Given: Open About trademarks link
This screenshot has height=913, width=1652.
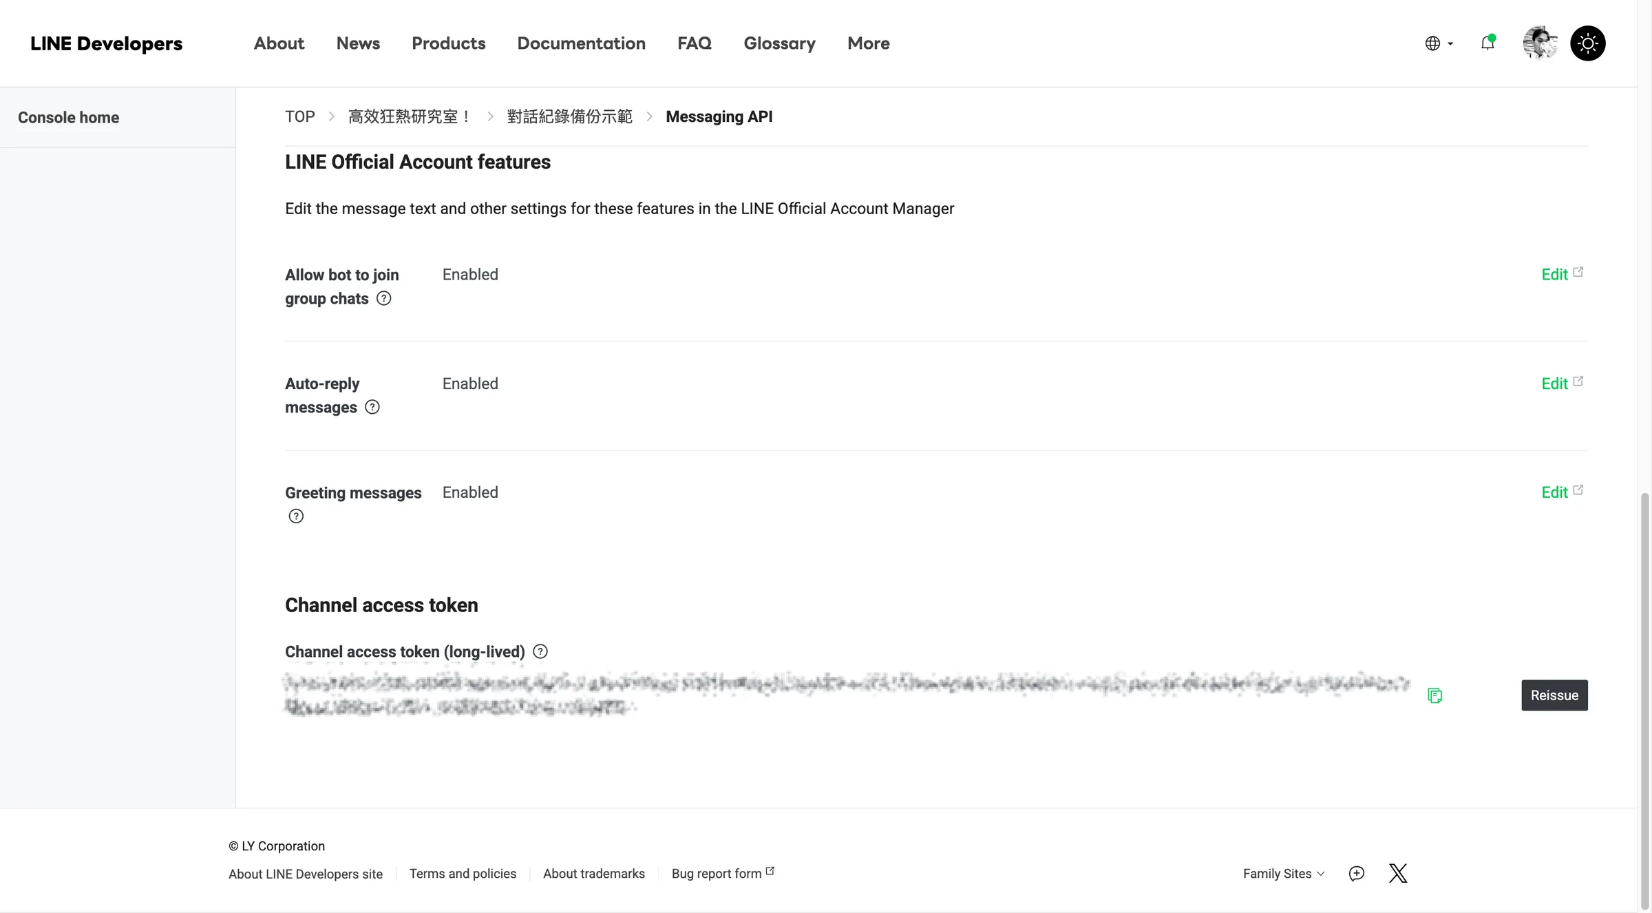Looking at the screenshot, I should point(594,874).
